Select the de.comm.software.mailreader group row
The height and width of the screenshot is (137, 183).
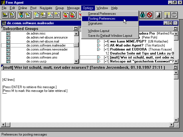pyautogui.click(x=37, y=45)
